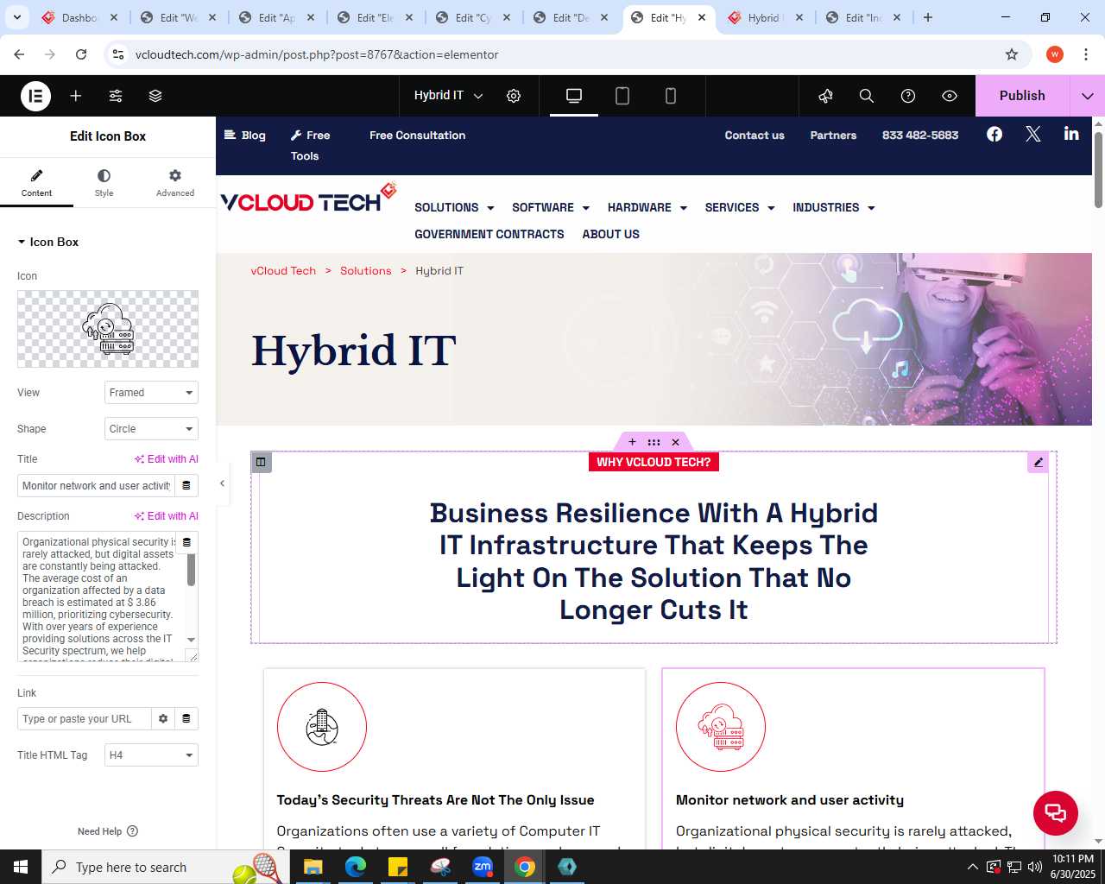
Task: Open dynamic tags for the Title field
Action: 186,486
